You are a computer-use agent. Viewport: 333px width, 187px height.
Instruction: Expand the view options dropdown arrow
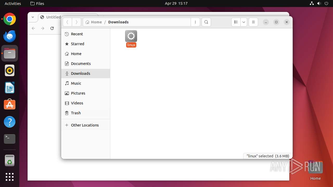[244, 22]
